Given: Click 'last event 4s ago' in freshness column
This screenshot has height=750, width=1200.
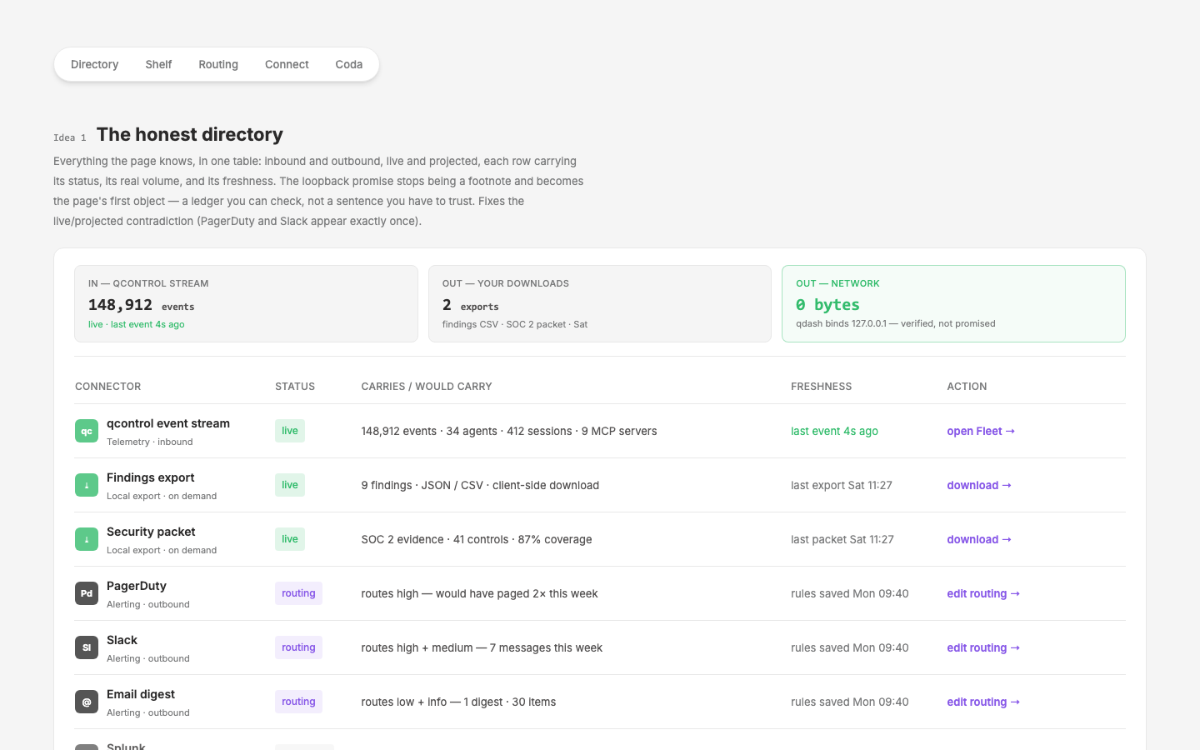Looking at the screenshot, I should (834, 431).
